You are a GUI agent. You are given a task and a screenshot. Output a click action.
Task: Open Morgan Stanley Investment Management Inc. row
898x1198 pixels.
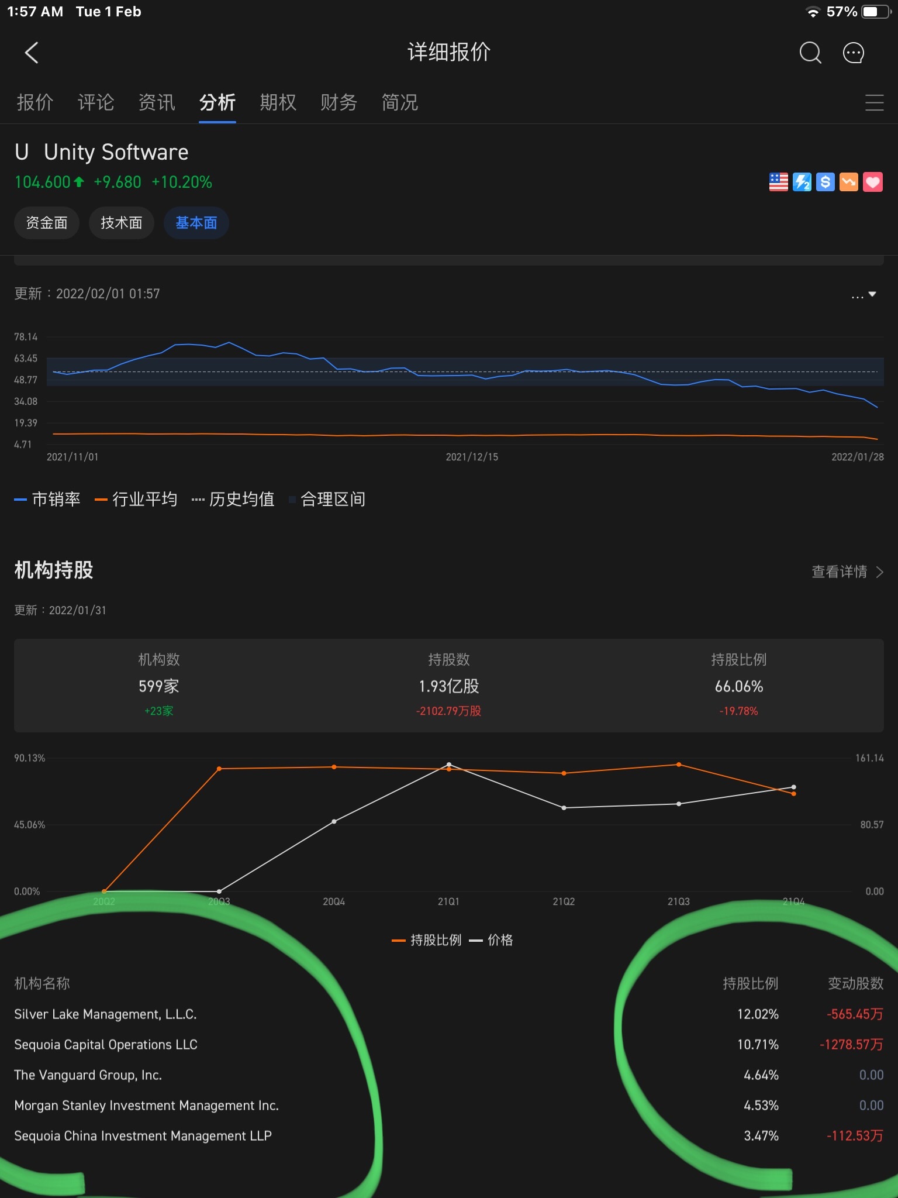(449, 1105)
